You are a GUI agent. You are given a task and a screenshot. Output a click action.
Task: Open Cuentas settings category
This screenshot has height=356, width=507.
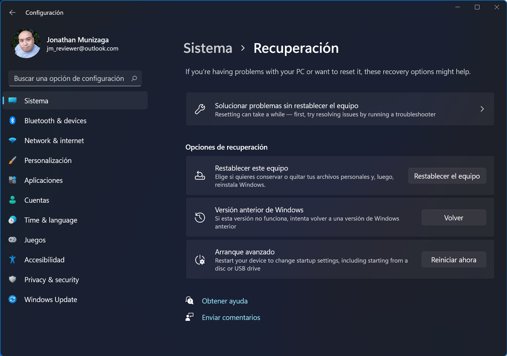click(37, 200)
